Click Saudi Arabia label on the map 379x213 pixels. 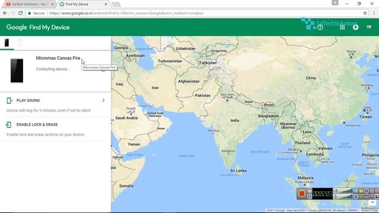coord(126,118)
